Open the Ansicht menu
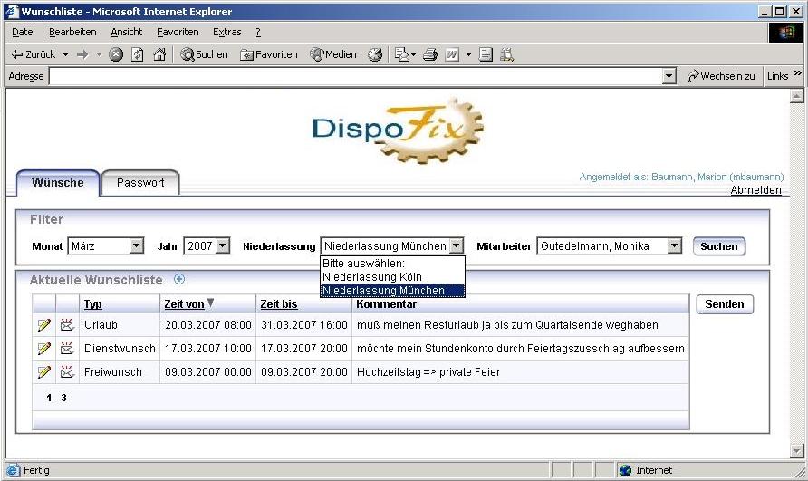This screenshot has width=808, height=481. point(126,32)
